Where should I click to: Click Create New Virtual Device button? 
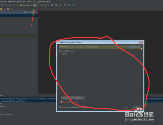[73, 98]
